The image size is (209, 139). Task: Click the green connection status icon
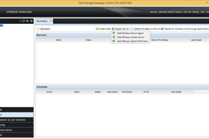coord(20,21)
